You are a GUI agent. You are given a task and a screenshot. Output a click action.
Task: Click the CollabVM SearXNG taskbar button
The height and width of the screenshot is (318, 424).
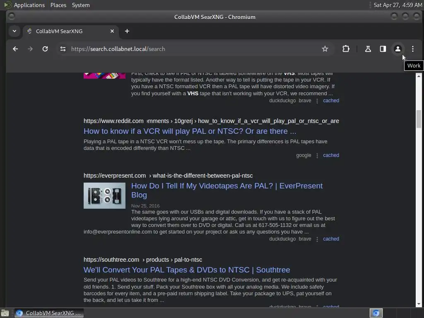[49, 313]
